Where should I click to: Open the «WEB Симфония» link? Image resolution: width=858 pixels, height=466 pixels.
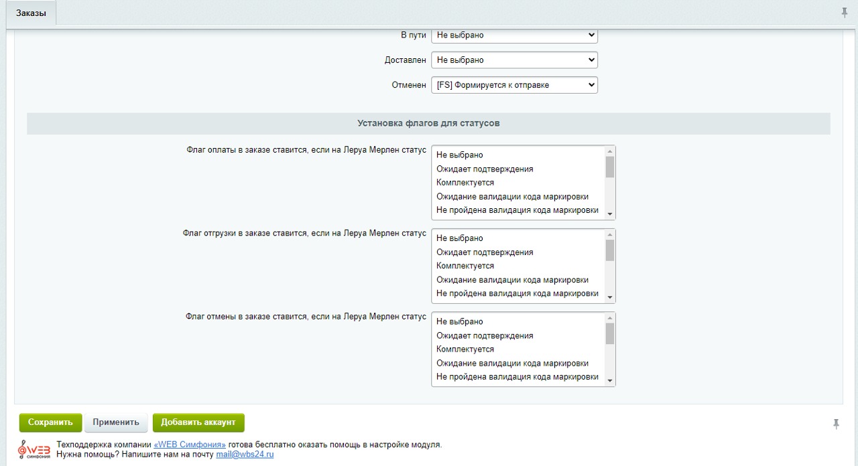click(x=190, y=445)
